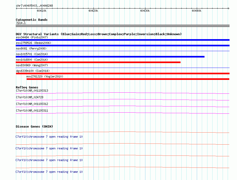Open transcript C7orf10|NM_001193313
Viewport: 237px width, 180px height.
(x=32, y=91)
